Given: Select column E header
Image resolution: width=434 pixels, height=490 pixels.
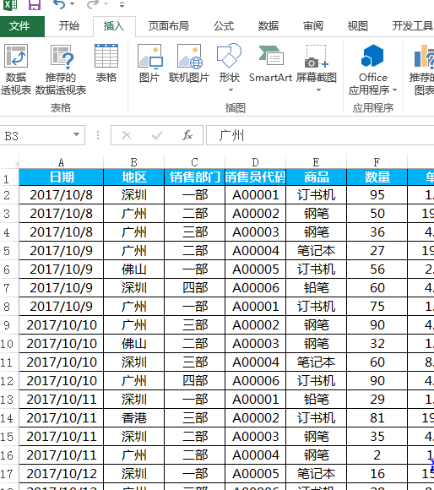Looking at the screenshot, I should [x=316, y=162].
